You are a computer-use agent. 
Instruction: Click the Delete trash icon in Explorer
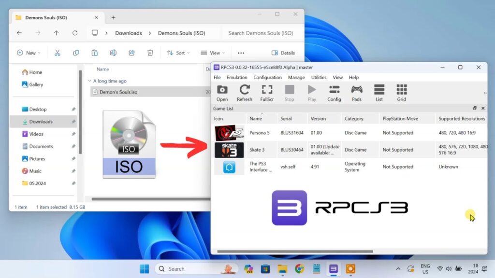(x=150, y=53)
